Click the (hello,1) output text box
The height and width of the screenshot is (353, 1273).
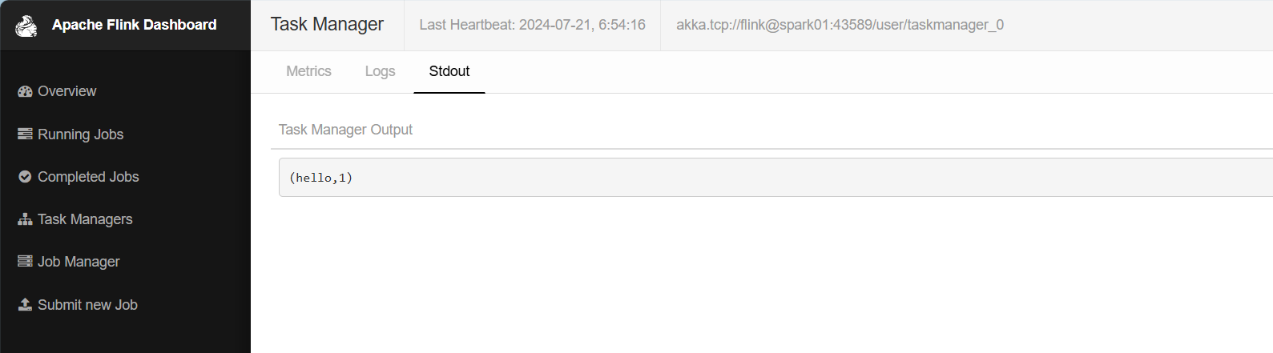pyautogui.click(x=769, y=178)
